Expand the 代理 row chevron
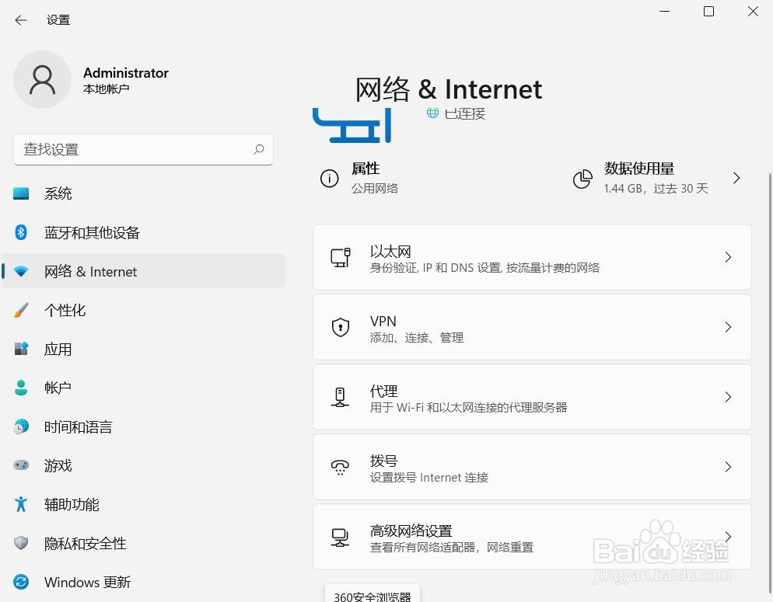Image resolution: width=773 pixels, height=602 pixels. tap(728, 397)
